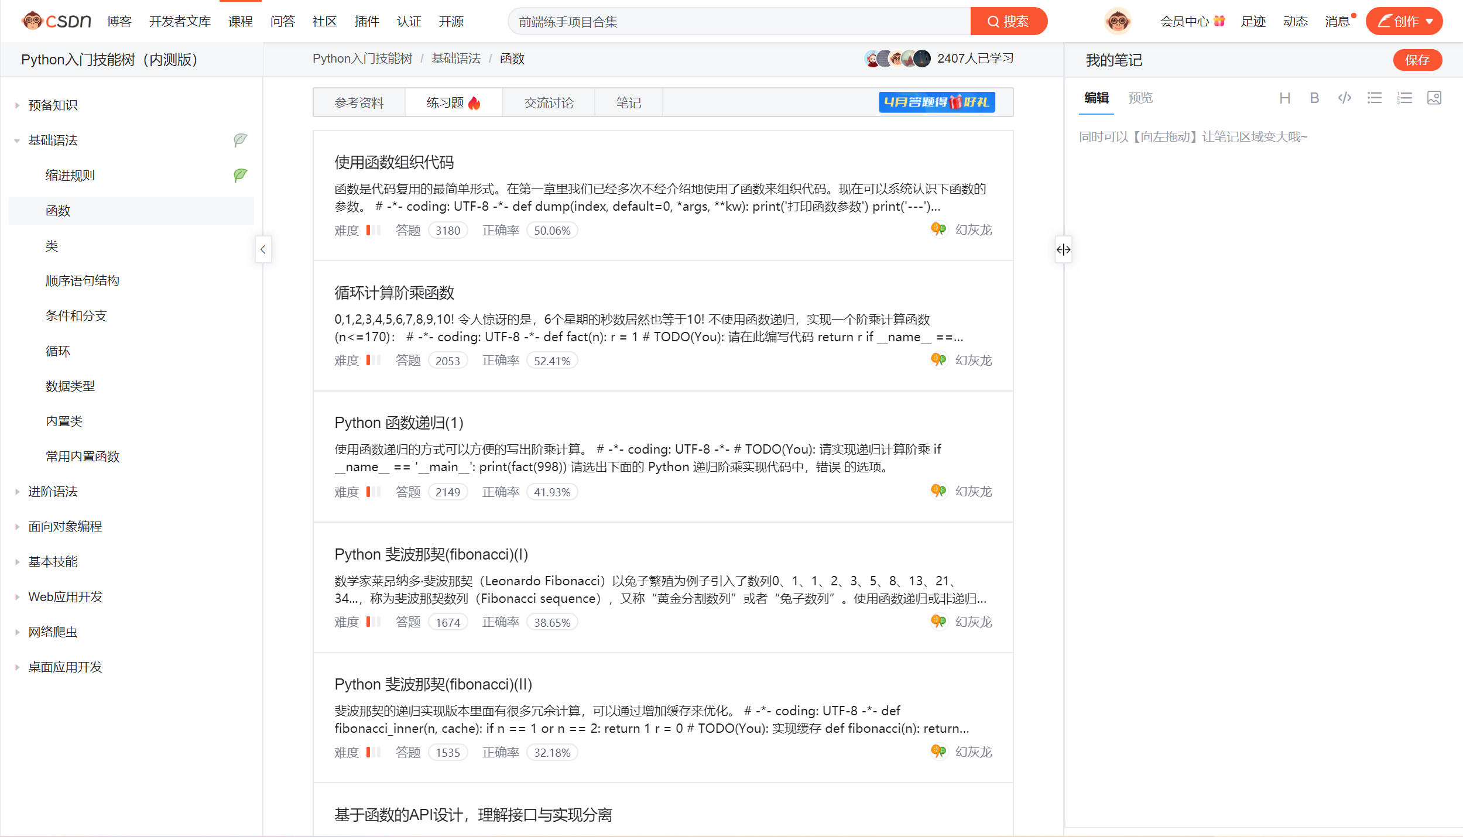This screenshot has height=837, width=1463.
Task: Open the user avatar in header
Action: click(x=1117, y=22)
